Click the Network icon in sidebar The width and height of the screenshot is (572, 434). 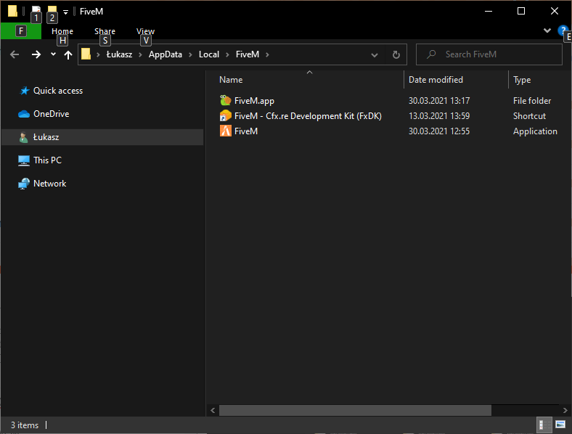pos(24,184)
